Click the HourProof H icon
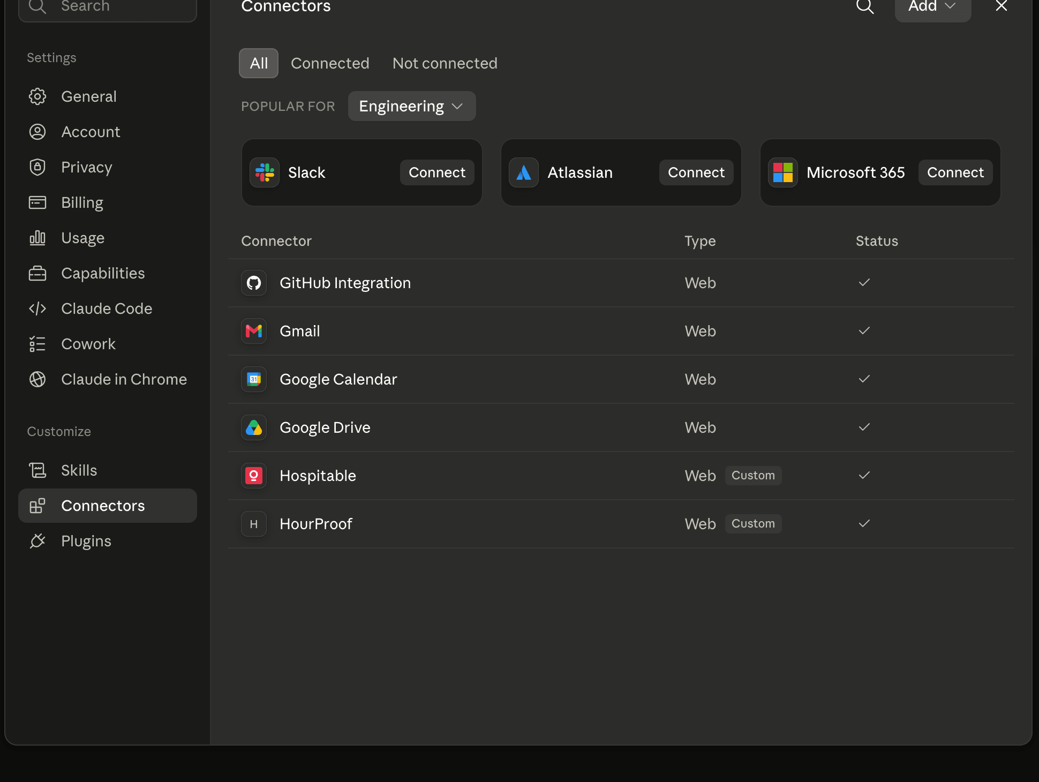Viewport: 1039px width, 782px height. click(254, 524)
